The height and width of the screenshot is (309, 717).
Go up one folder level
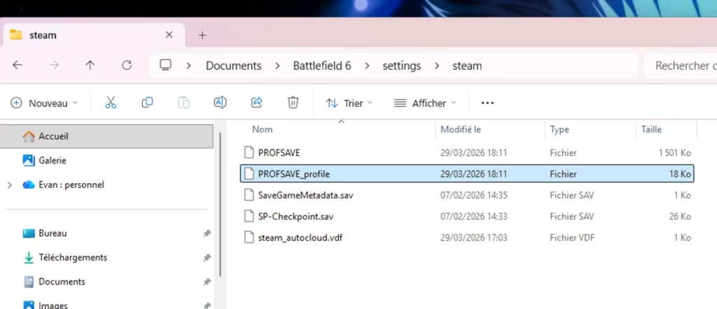click(x=90, y=66)
